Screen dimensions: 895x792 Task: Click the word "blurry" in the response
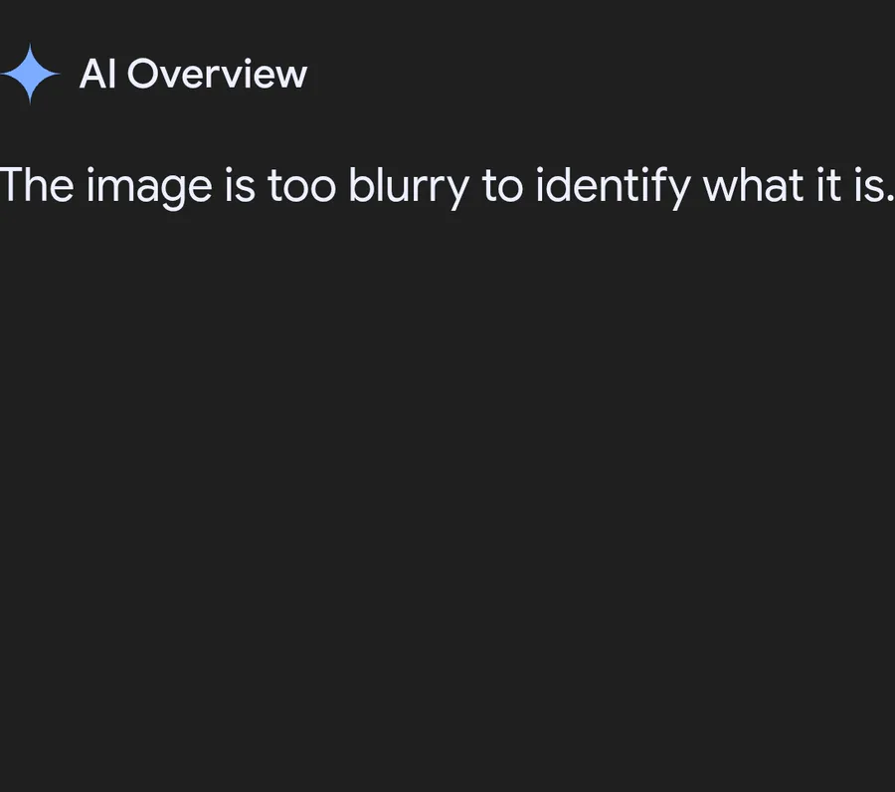[x=408, y=186]
